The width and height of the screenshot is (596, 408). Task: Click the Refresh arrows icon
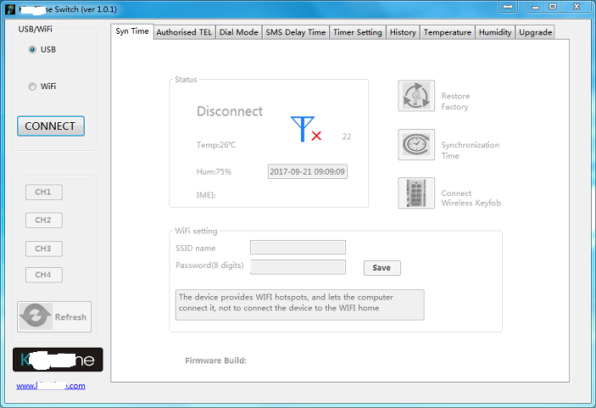tap(36, 316)
